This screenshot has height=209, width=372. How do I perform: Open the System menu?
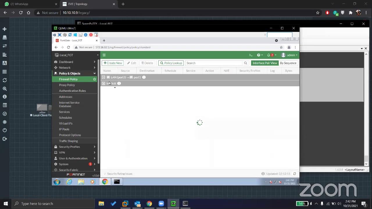[x=75, y=164]
